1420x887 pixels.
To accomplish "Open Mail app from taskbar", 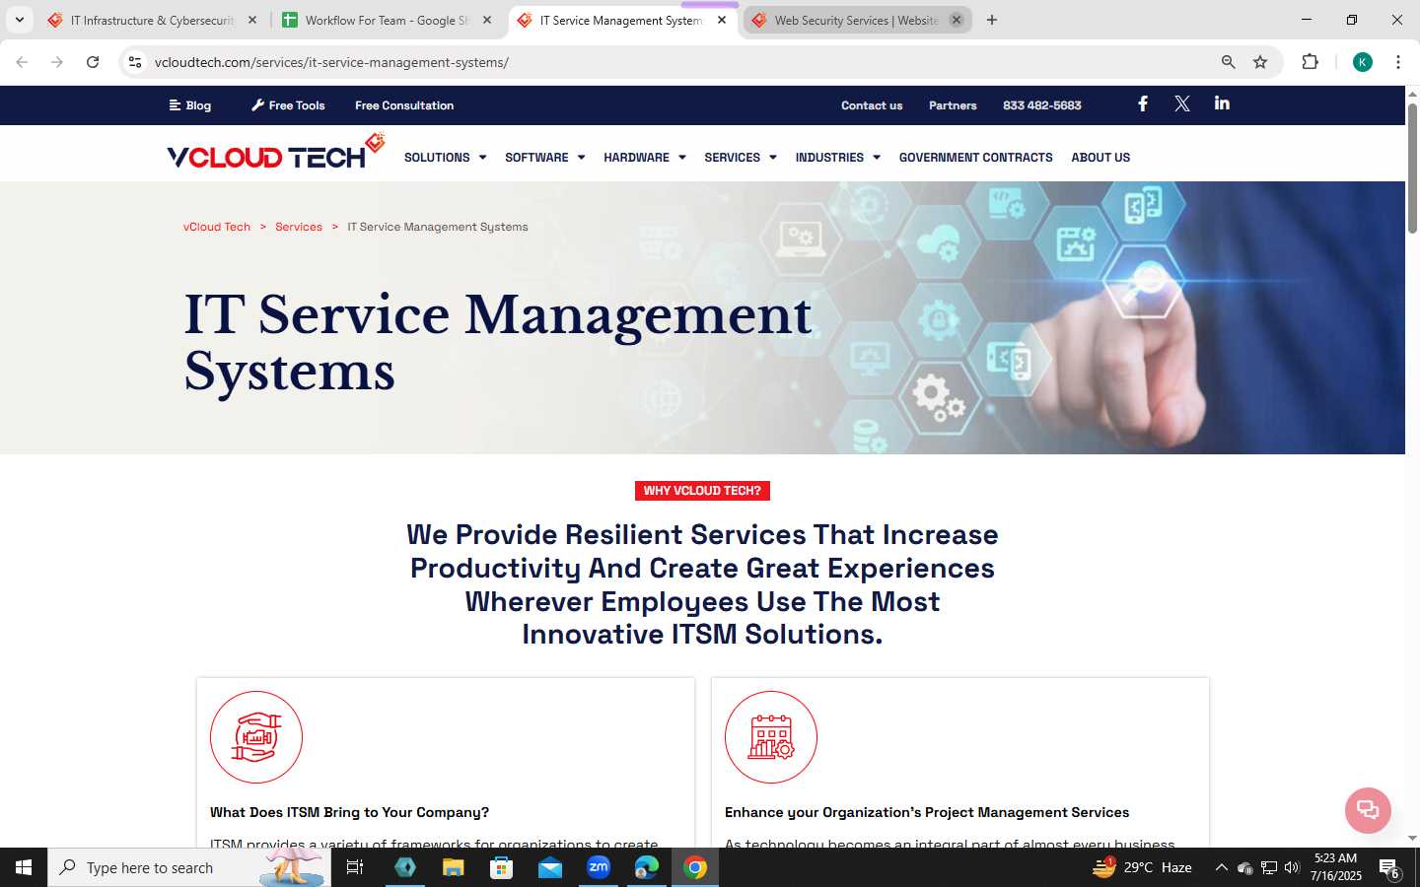I will point(550,867).
